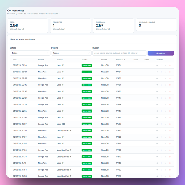This screenshot has width=185, height=185.
Task: Click the EVENTO column header
Action: 60,60
